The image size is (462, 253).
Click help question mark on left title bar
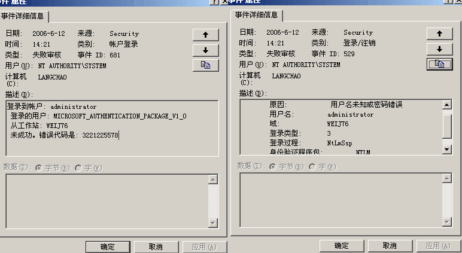point(214,2)
